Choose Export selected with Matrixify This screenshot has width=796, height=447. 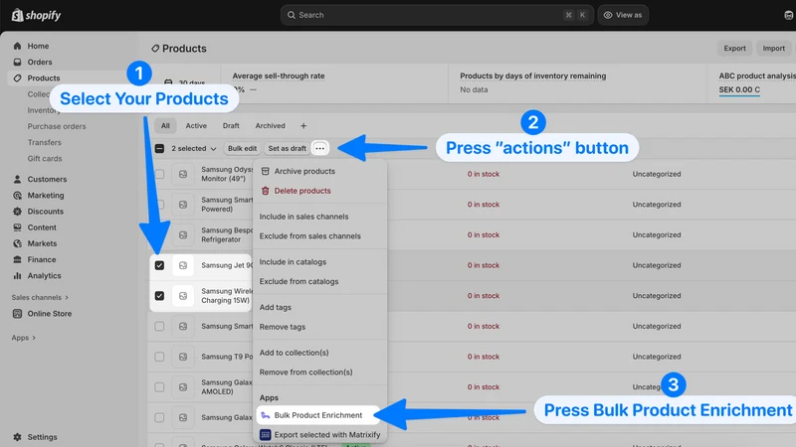click(319, 435)
